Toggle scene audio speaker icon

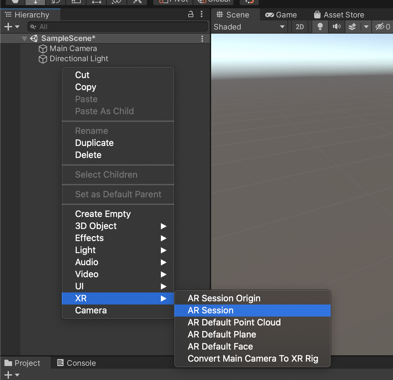pos(336,27)
